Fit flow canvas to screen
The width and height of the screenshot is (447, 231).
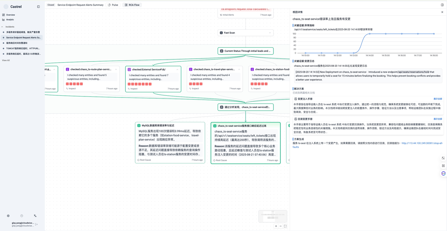285,226
